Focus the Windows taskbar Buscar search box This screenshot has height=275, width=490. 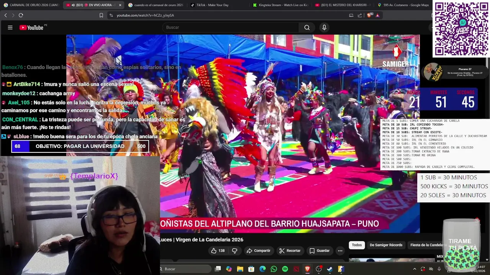[185, 269]
